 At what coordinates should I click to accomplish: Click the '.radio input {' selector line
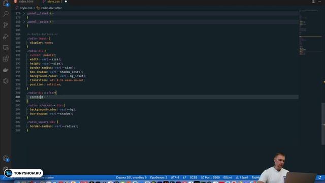point(39,39)
